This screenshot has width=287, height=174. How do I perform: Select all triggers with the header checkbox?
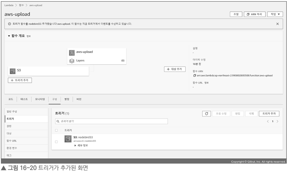point(56,130)
